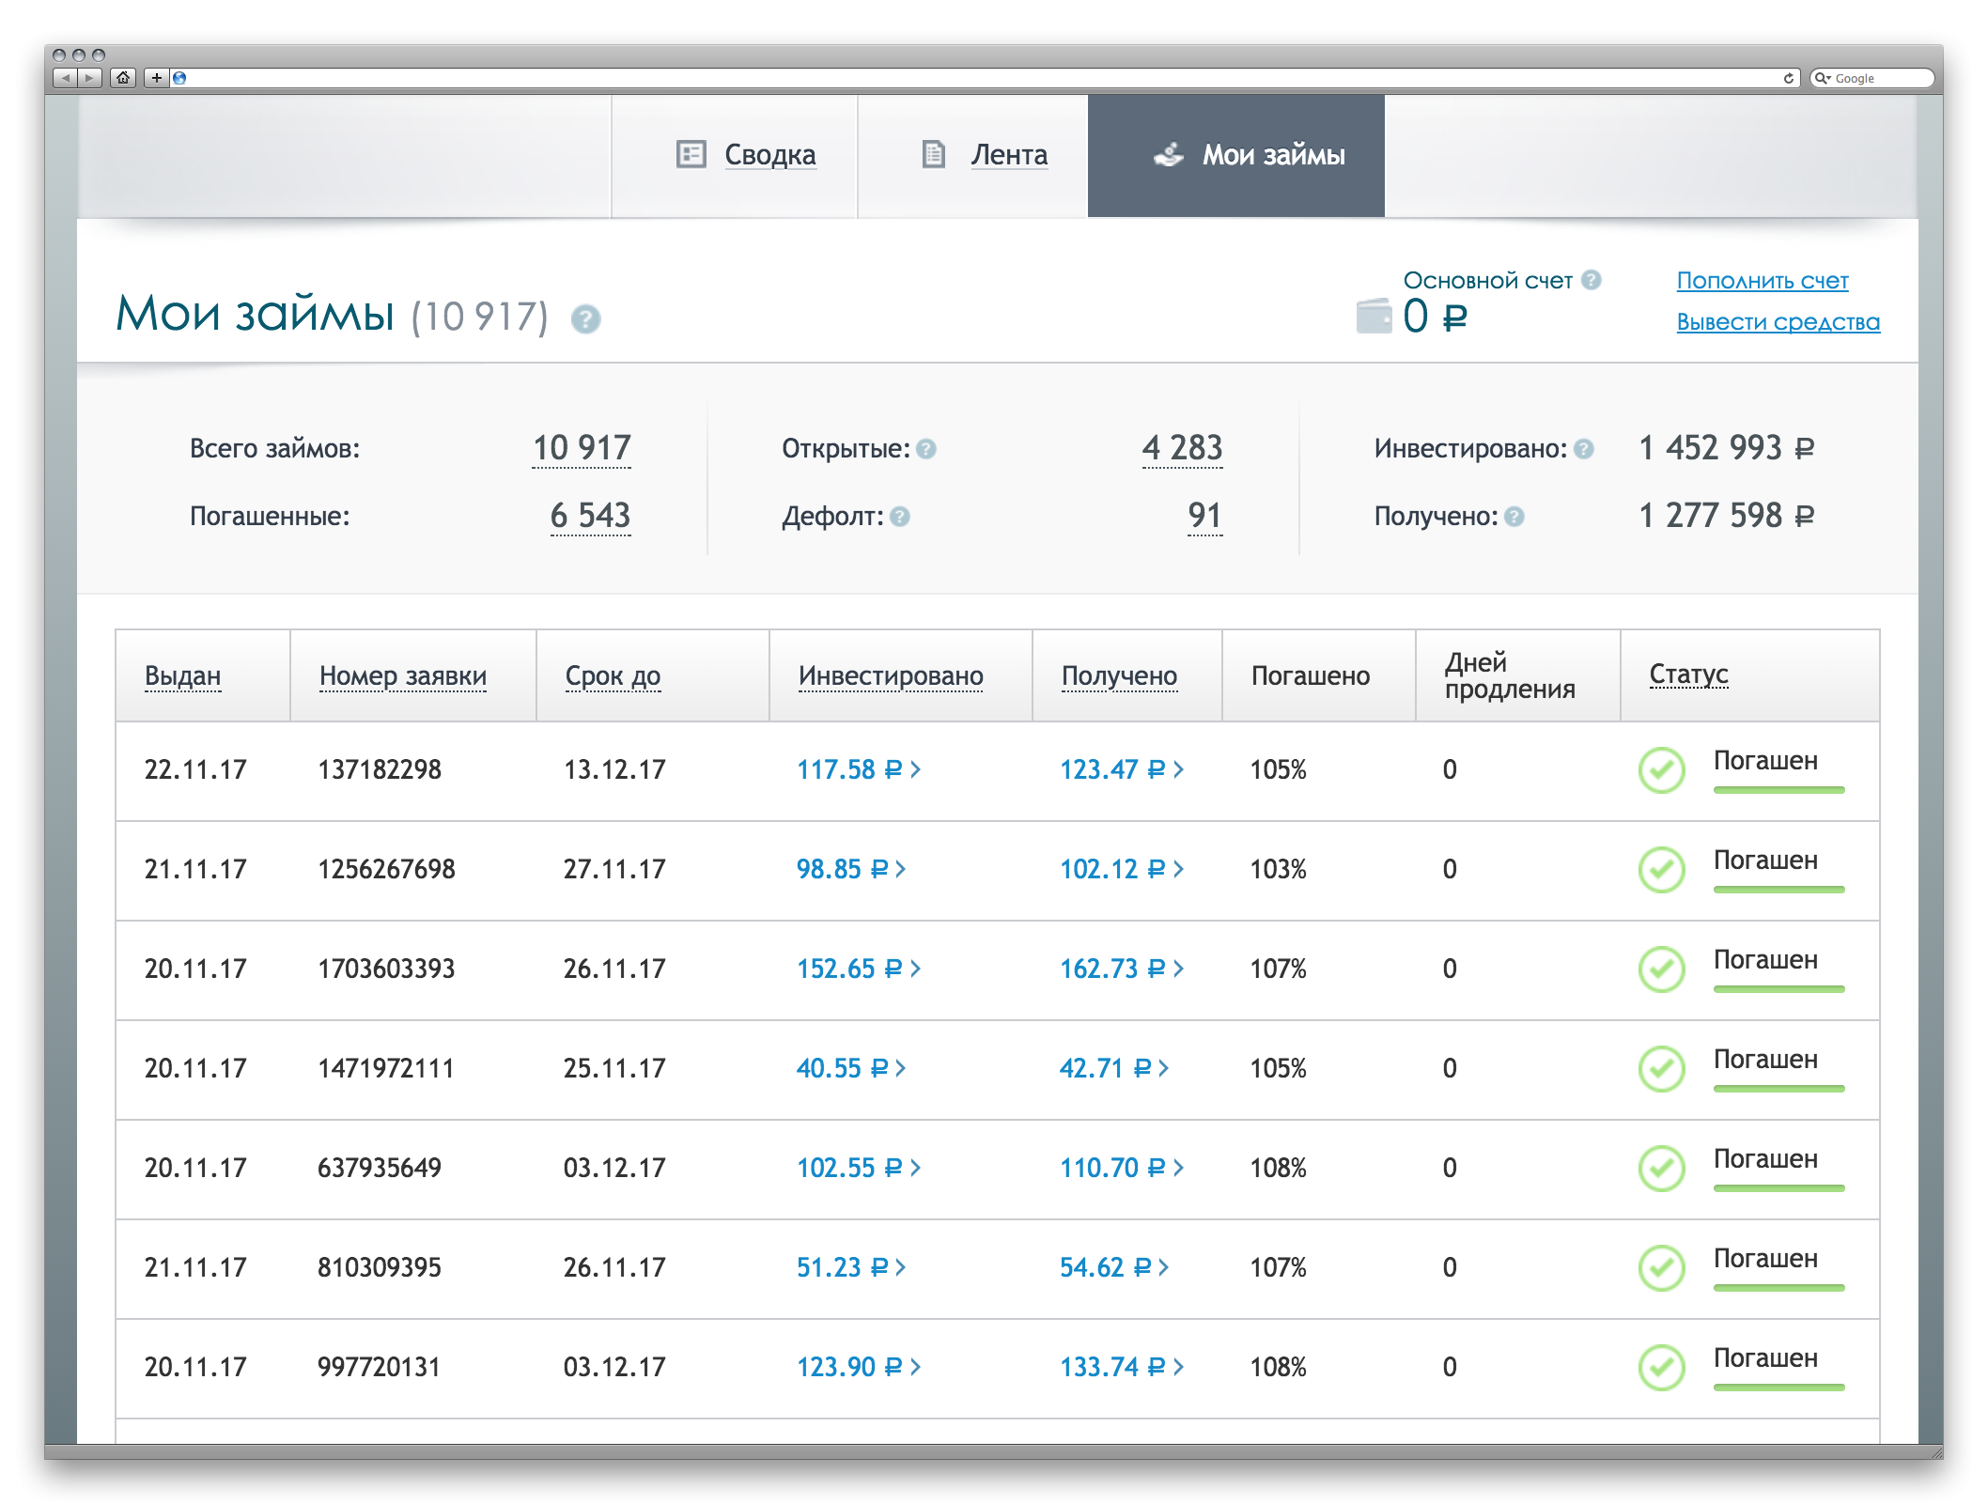Click application number 997720131
This screenshot has height=1504, width=1988.
click(379, 1367)
